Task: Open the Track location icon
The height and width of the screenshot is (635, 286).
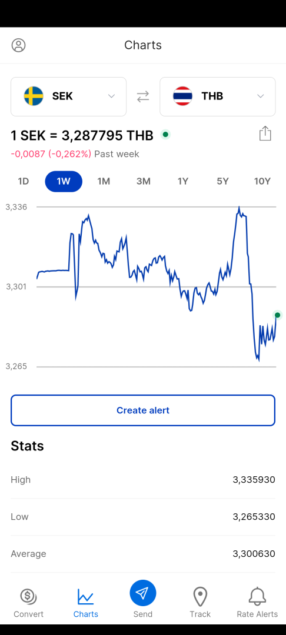Action: pos(200,596)
